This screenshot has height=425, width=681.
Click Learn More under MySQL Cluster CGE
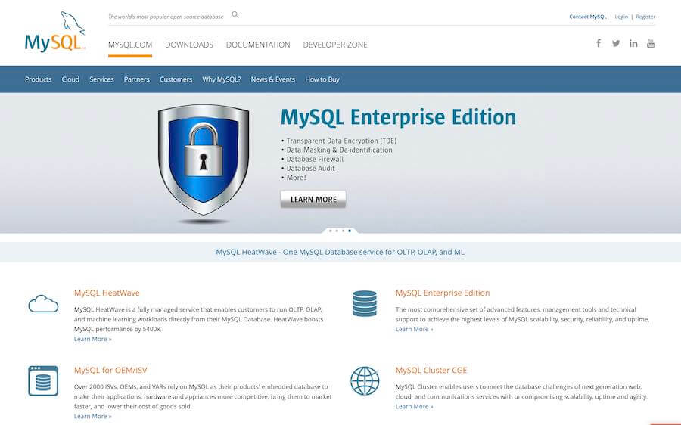[x=415, y=406]
